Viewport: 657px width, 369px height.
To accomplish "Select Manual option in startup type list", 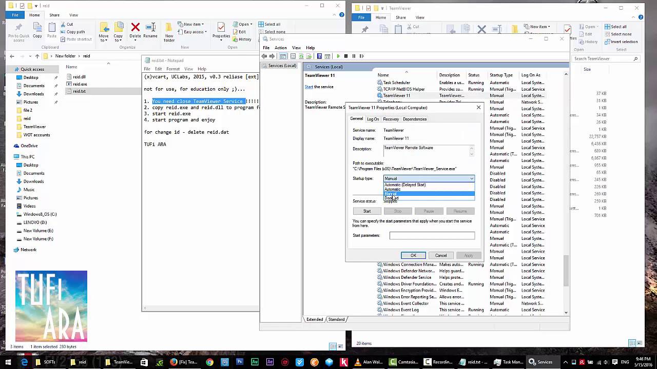I will [429, 194].
